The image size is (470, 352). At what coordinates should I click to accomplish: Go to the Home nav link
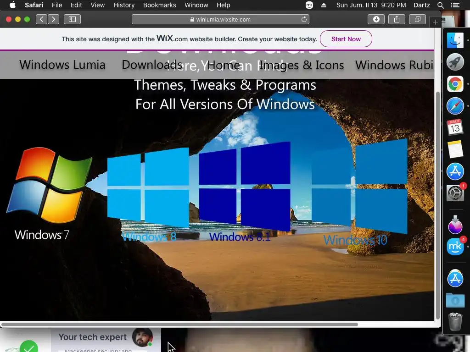[224, 65]
